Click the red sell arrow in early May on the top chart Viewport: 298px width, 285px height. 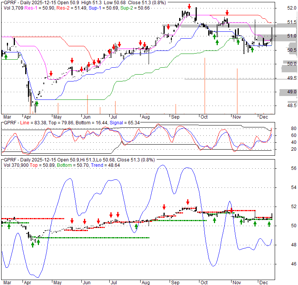pos(51,73)
